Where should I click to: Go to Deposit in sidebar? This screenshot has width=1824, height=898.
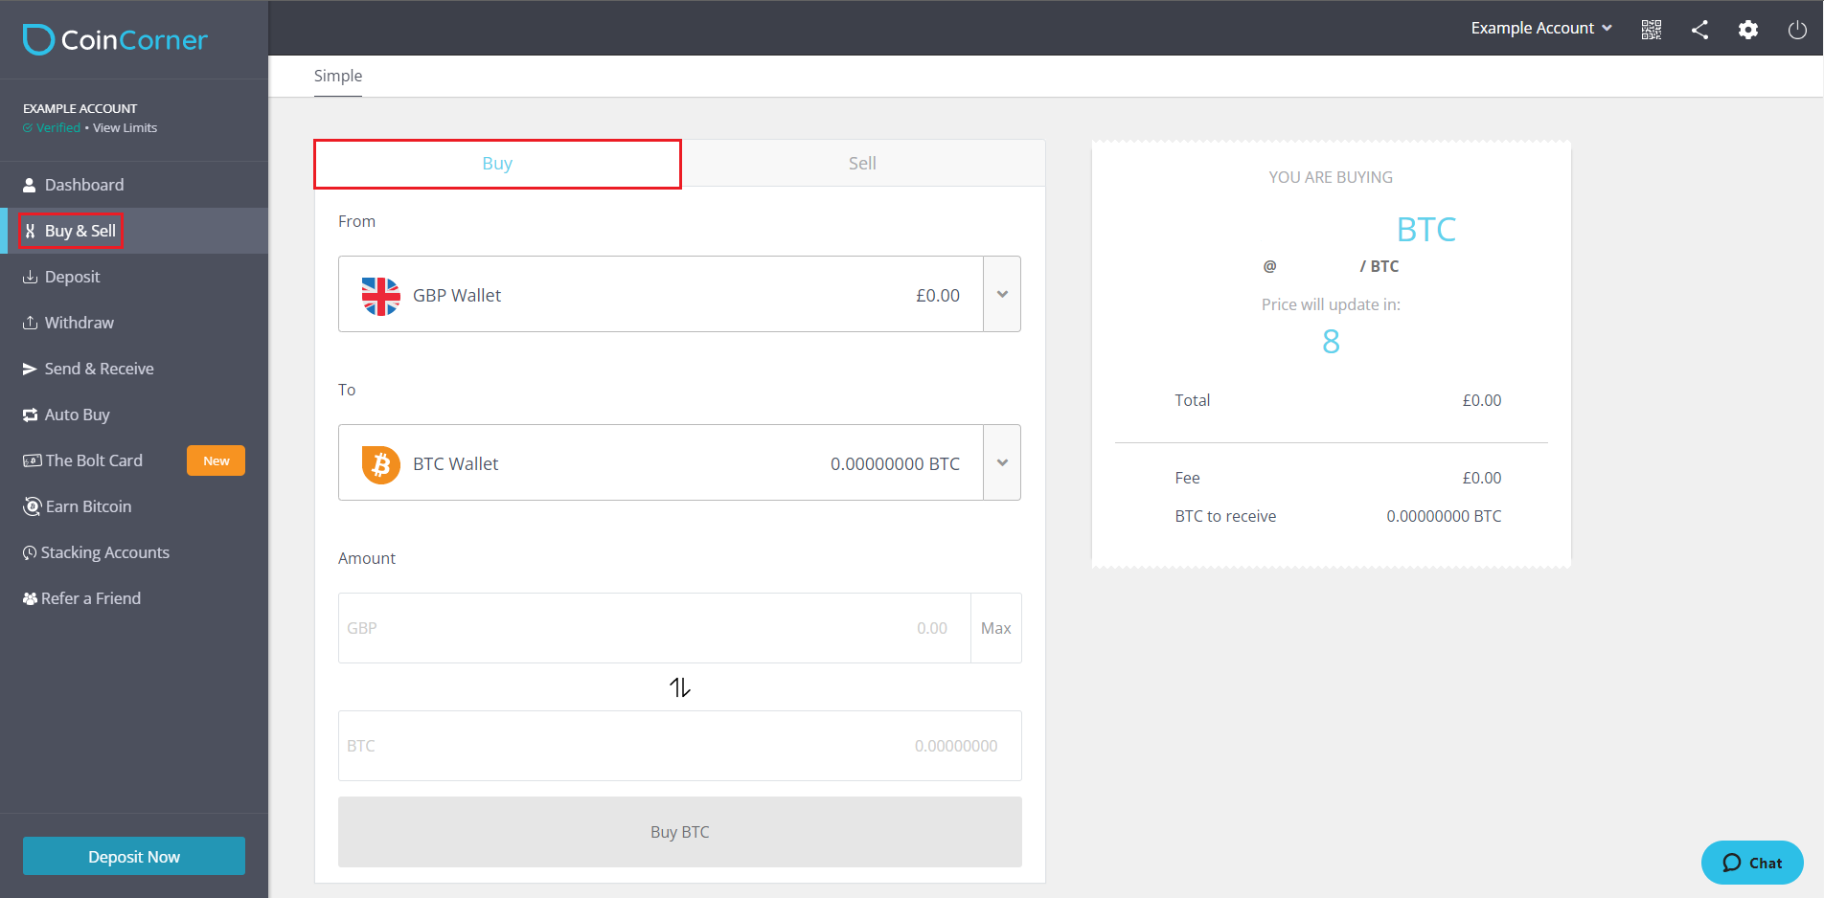point(134,277)
